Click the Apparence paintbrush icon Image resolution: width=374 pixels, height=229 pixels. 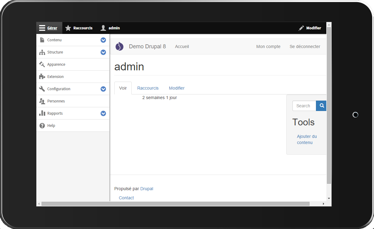(x=42, y=65)
